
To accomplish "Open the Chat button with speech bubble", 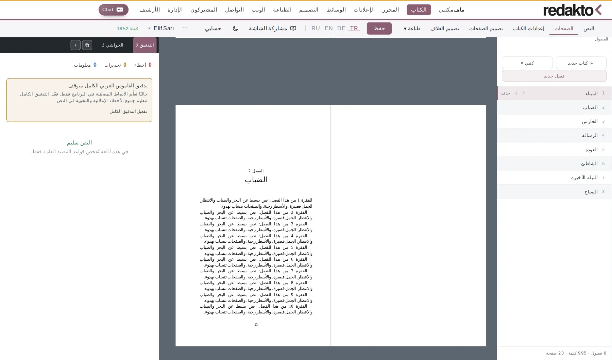I will point(114,10).
